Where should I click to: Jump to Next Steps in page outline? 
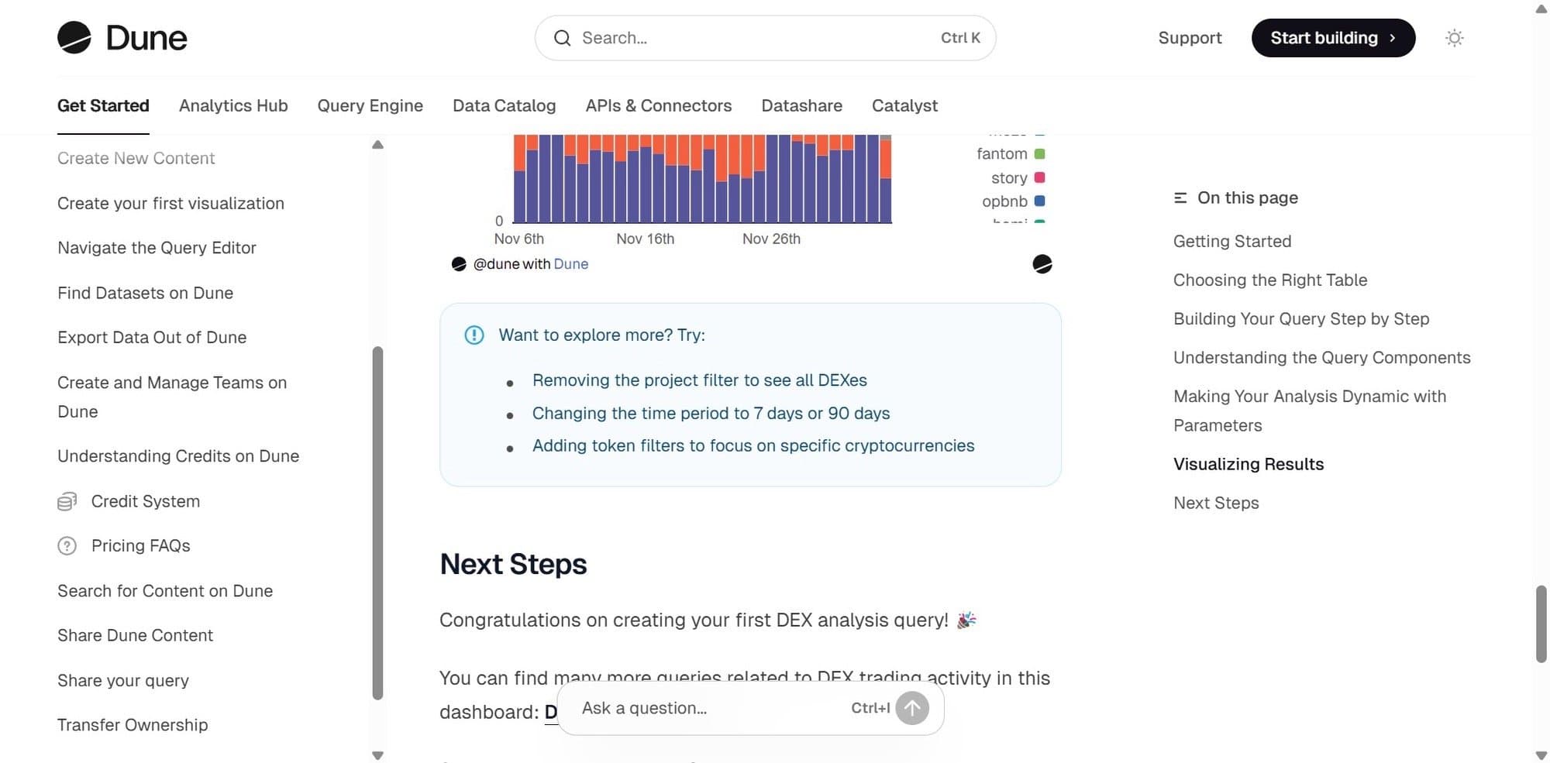click(x=1216, y=503)
